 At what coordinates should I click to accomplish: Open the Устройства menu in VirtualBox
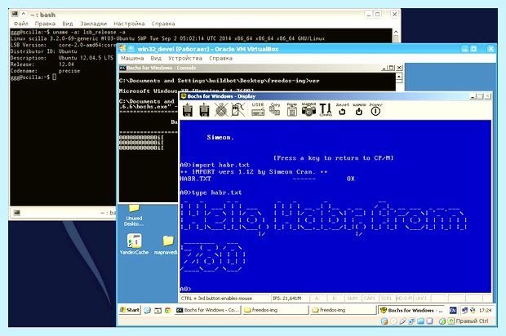185,59
